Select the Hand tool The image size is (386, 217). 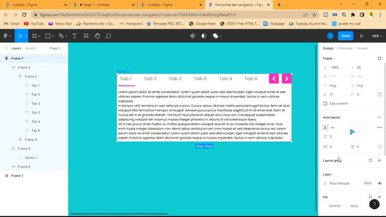[x=97, y=36]
